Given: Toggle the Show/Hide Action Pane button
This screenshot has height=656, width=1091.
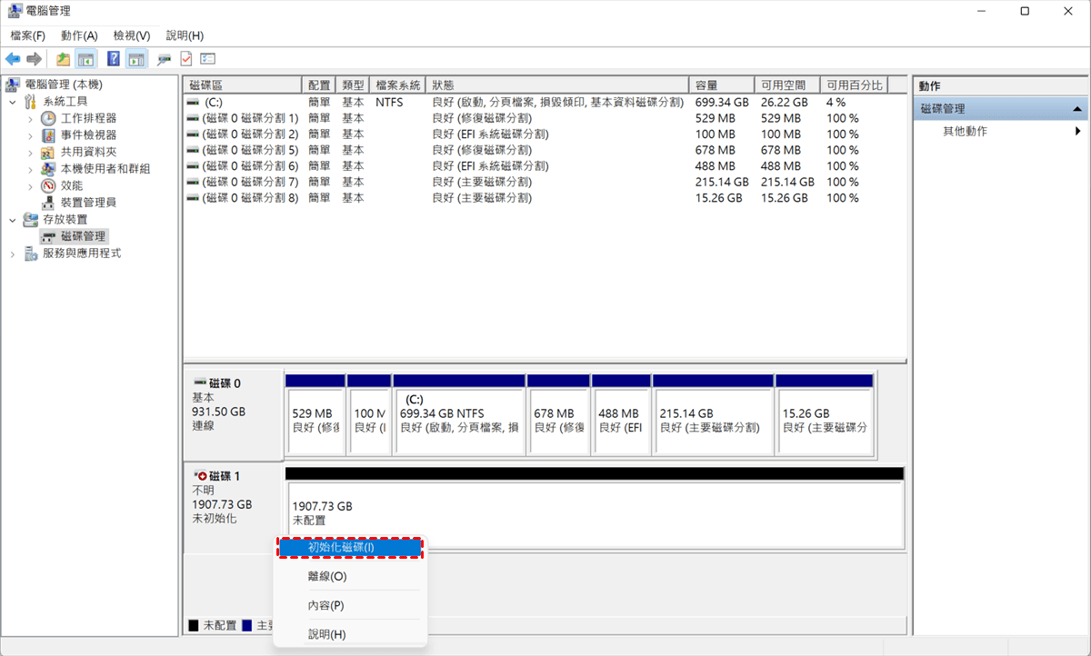Looking at the screenshot, I should [x=136, y=59].
